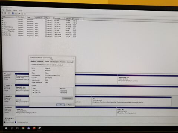This screenshot has width=178, height=133.
Task: Click the Forward arrow in Disk Management toolbar
Action: click(x=5, y=13)
